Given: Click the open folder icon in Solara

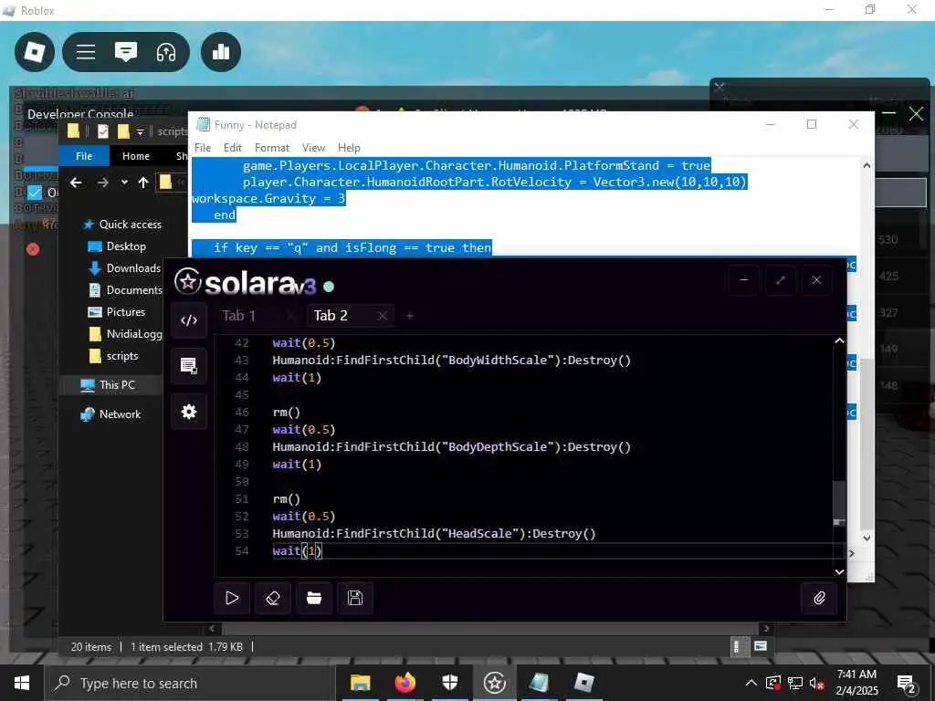Looking at the screenshot, I should tap(314, 598).
